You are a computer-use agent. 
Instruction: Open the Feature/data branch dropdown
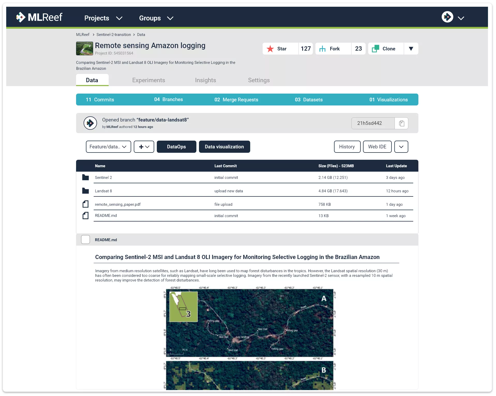pos(108,147)
